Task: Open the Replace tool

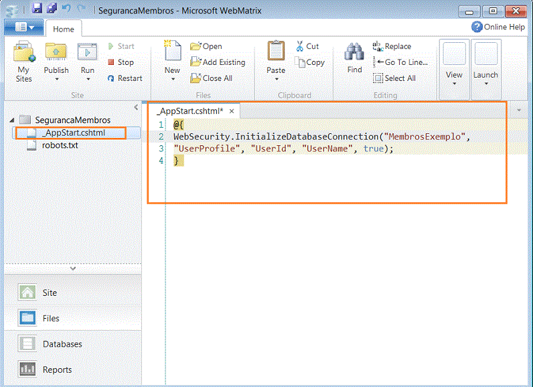Action: pos(392,46)
